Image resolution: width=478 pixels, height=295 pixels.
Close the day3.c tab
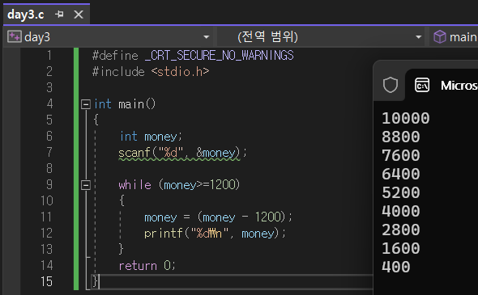coord(79,15)
